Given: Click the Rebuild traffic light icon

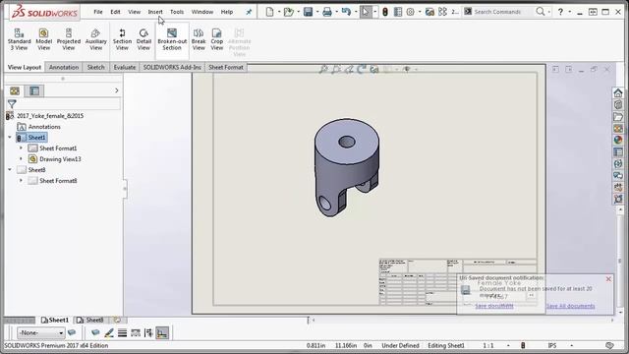Looking at the screenshot, I should (x=385, y=12).
